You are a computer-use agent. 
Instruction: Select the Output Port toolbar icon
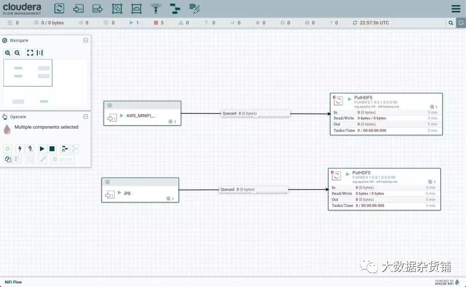coord(98,9)
